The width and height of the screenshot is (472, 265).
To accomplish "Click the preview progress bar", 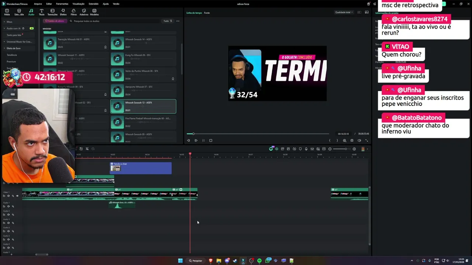I will (x=258, y=134).
